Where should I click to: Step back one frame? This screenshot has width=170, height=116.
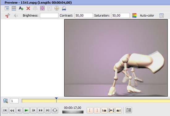click(x=19, y=110)
